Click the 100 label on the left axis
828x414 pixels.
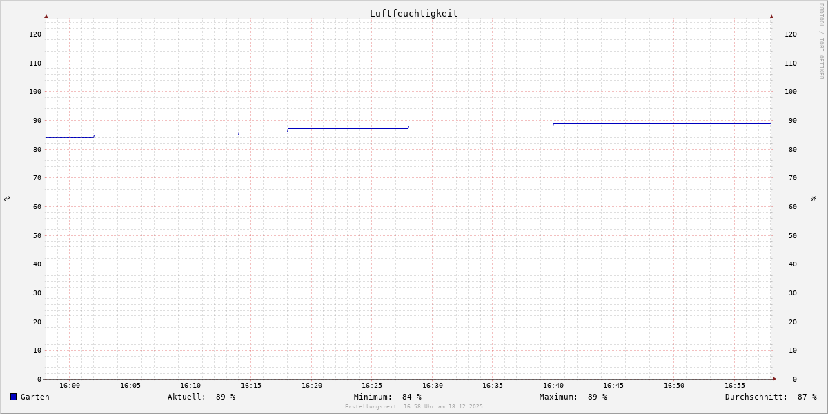point(35,91)
